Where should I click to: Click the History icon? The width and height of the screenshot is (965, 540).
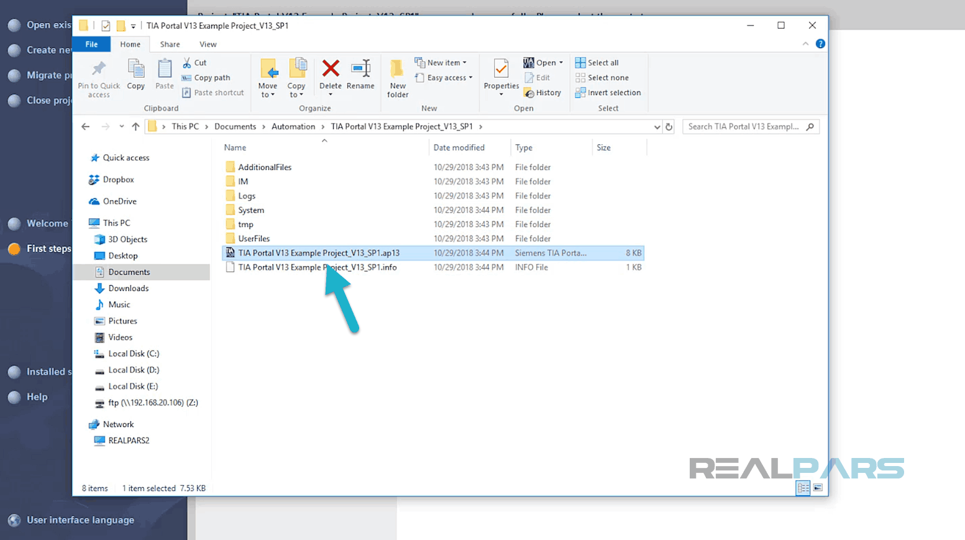click(x=529, y=93)
